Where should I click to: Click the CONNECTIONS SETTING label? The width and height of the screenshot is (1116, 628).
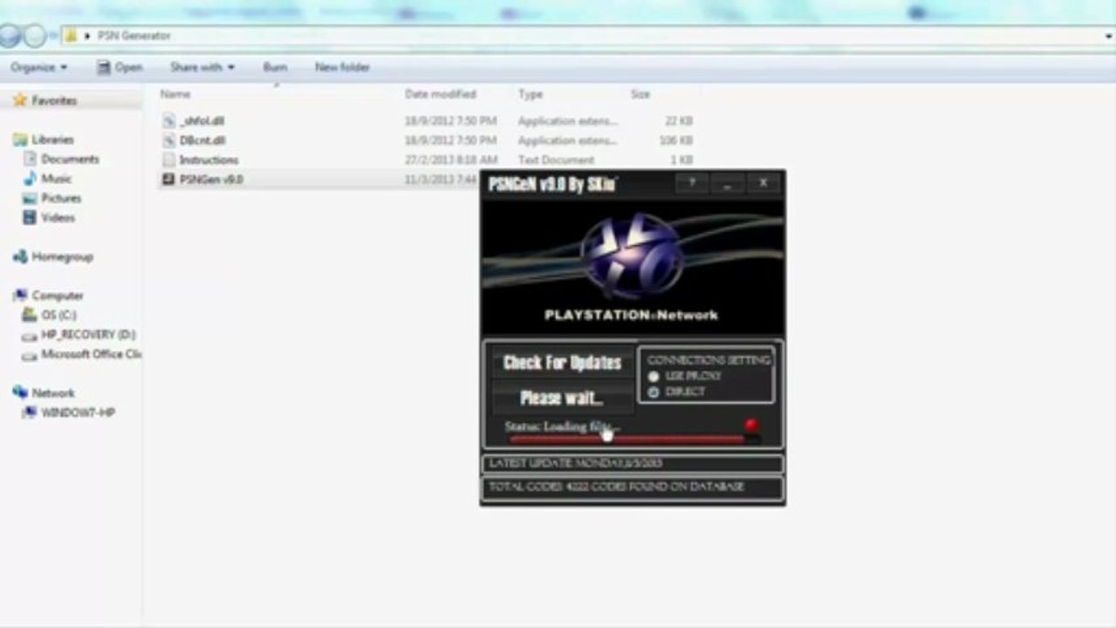coord(709,359)
